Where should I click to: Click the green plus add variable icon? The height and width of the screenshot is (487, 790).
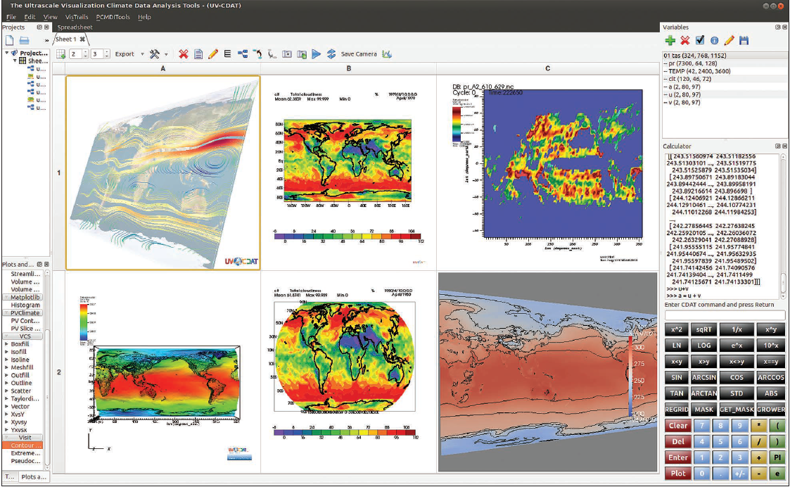pos(670,41)
